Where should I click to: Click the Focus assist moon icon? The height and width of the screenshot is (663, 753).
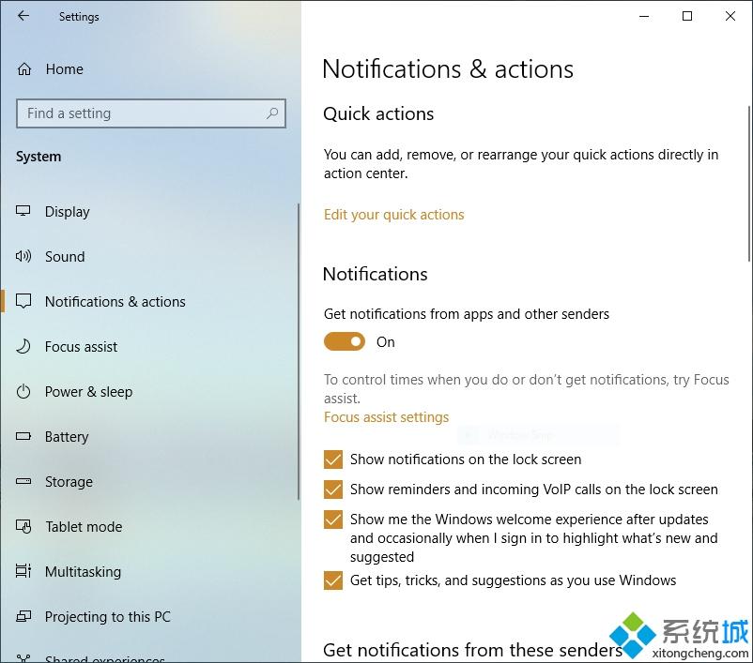23,346
